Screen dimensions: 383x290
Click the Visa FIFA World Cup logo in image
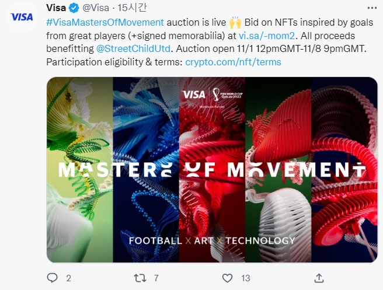coord(213,96)
